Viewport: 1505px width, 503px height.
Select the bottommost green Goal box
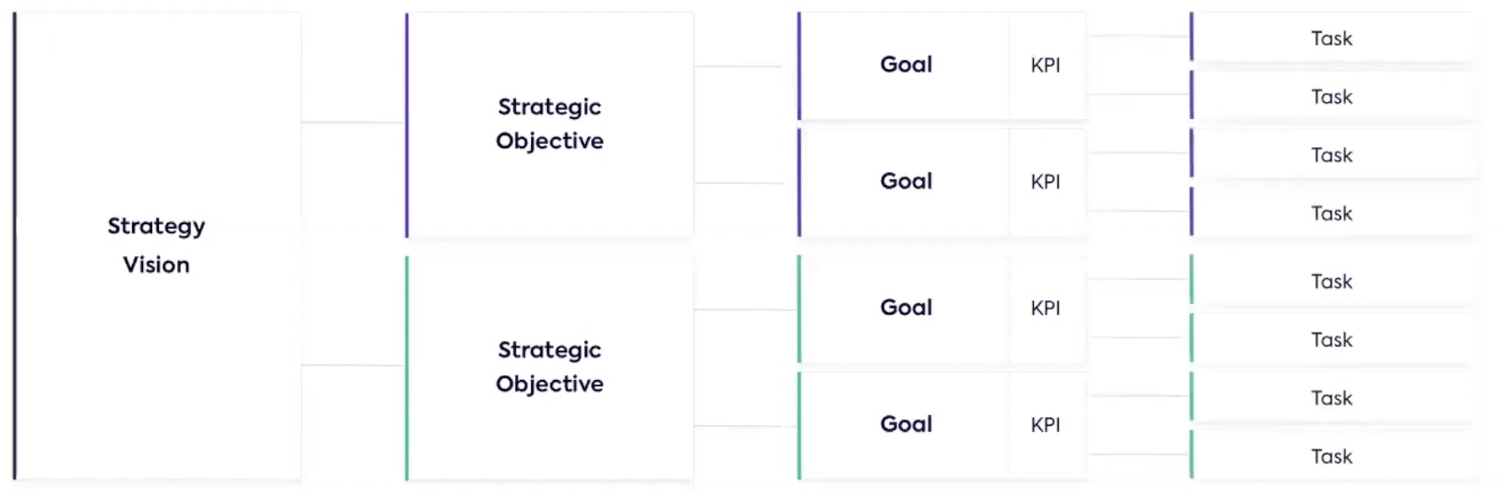point(905,424)
